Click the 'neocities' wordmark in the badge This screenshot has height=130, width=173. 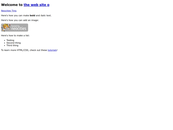19,29
